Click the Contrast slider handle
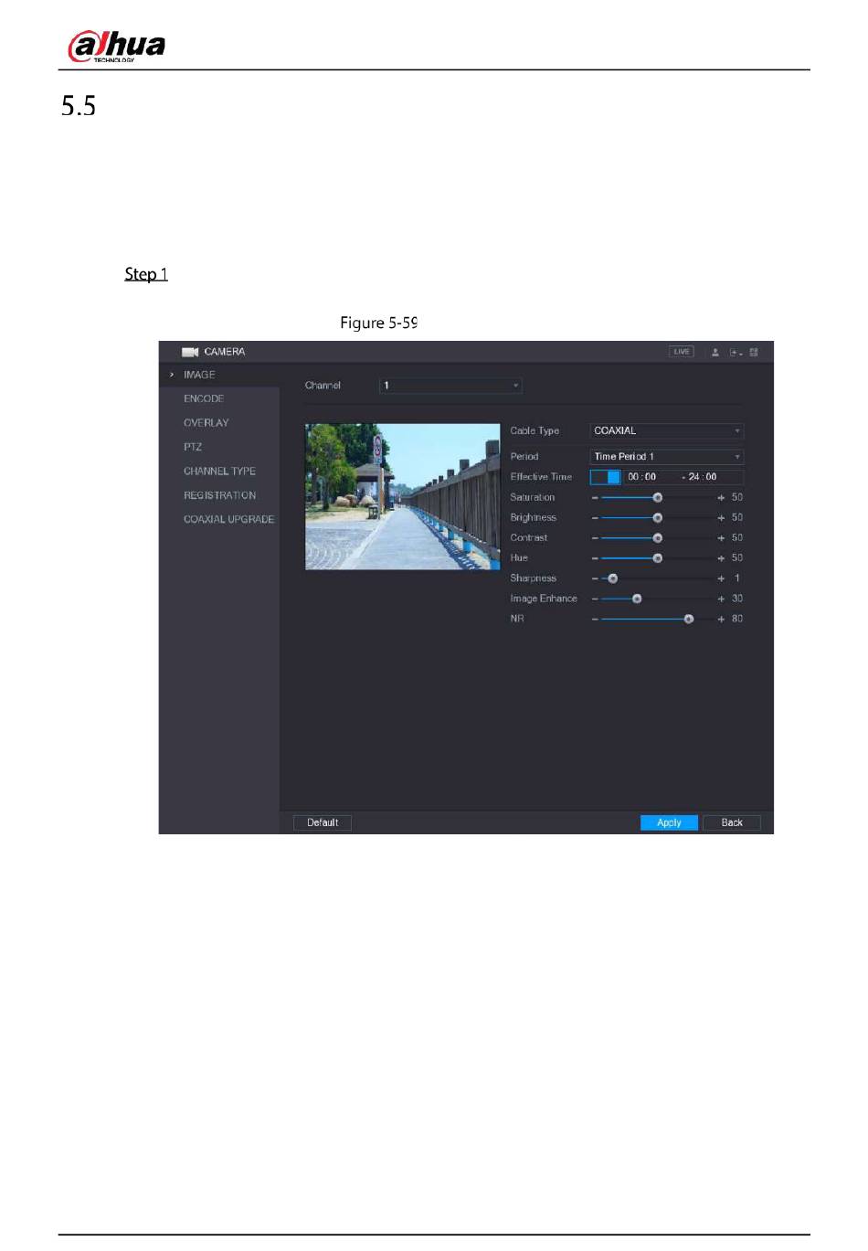 click(658, 538)
